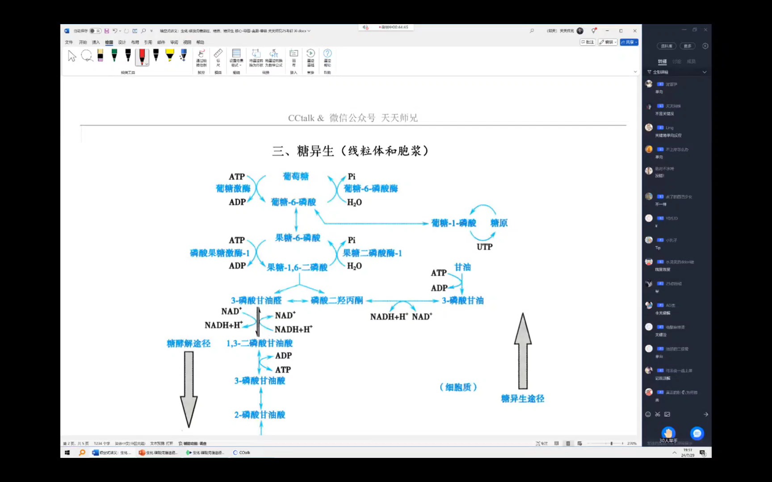Switch to 成员 members tab in CCtalk
772x482 pixels.
(x=691, y=62)
